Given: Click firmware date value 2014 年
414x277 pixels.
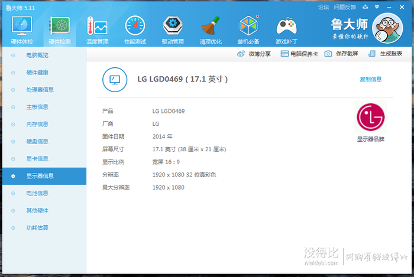Looking at the screenshot, I should tap(162, 136).
